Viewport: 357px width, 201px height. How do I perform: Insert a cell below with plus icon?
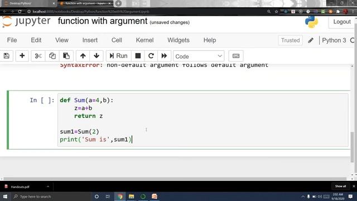[22, 56]
